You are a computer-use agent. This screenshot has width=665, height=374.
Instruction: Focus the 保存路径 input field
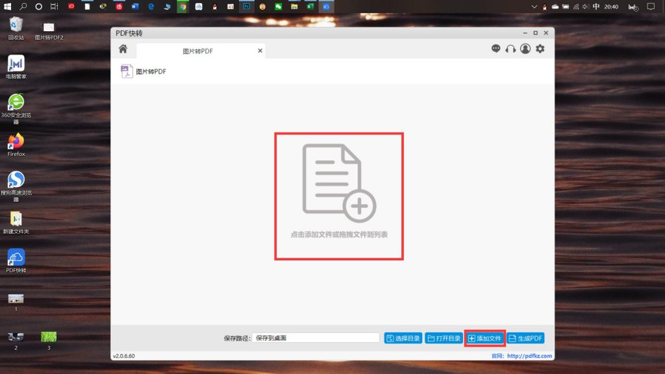(x=316, y=338)
